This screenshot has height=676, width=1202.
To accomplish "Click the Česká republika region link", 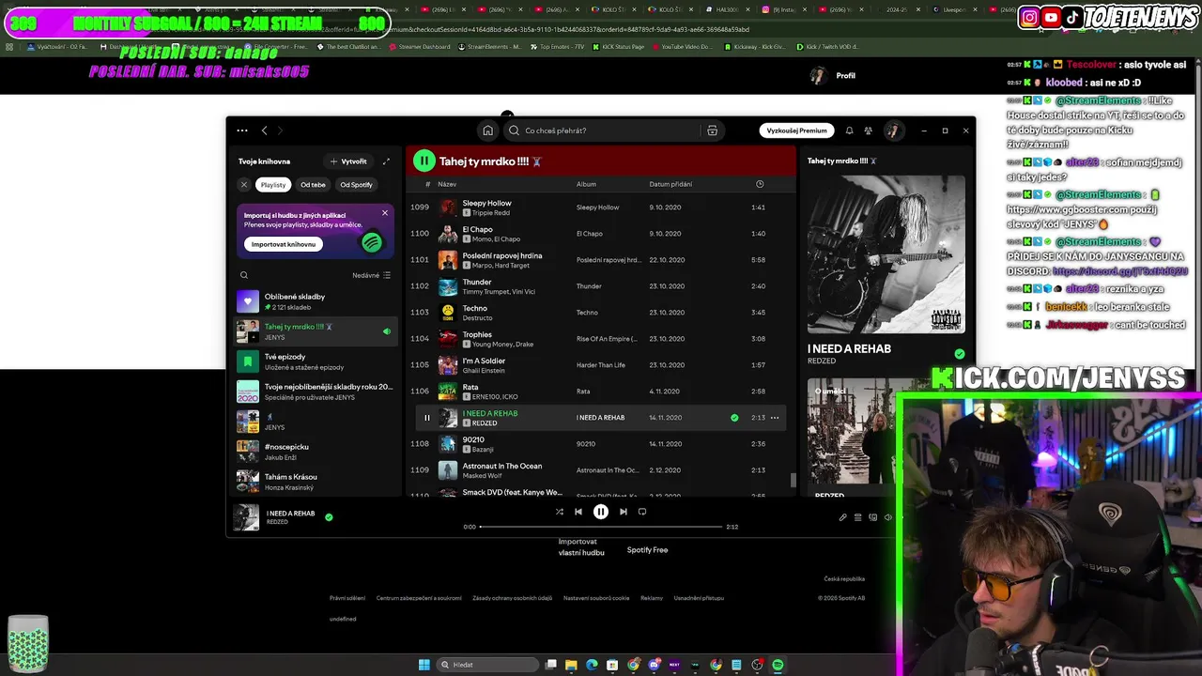I will [x=844, y=579].
